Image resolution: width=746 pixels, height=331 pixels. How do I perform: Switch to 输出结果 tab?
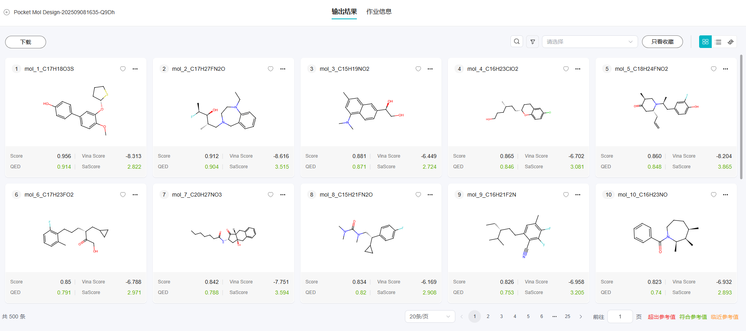coord(344,12)
